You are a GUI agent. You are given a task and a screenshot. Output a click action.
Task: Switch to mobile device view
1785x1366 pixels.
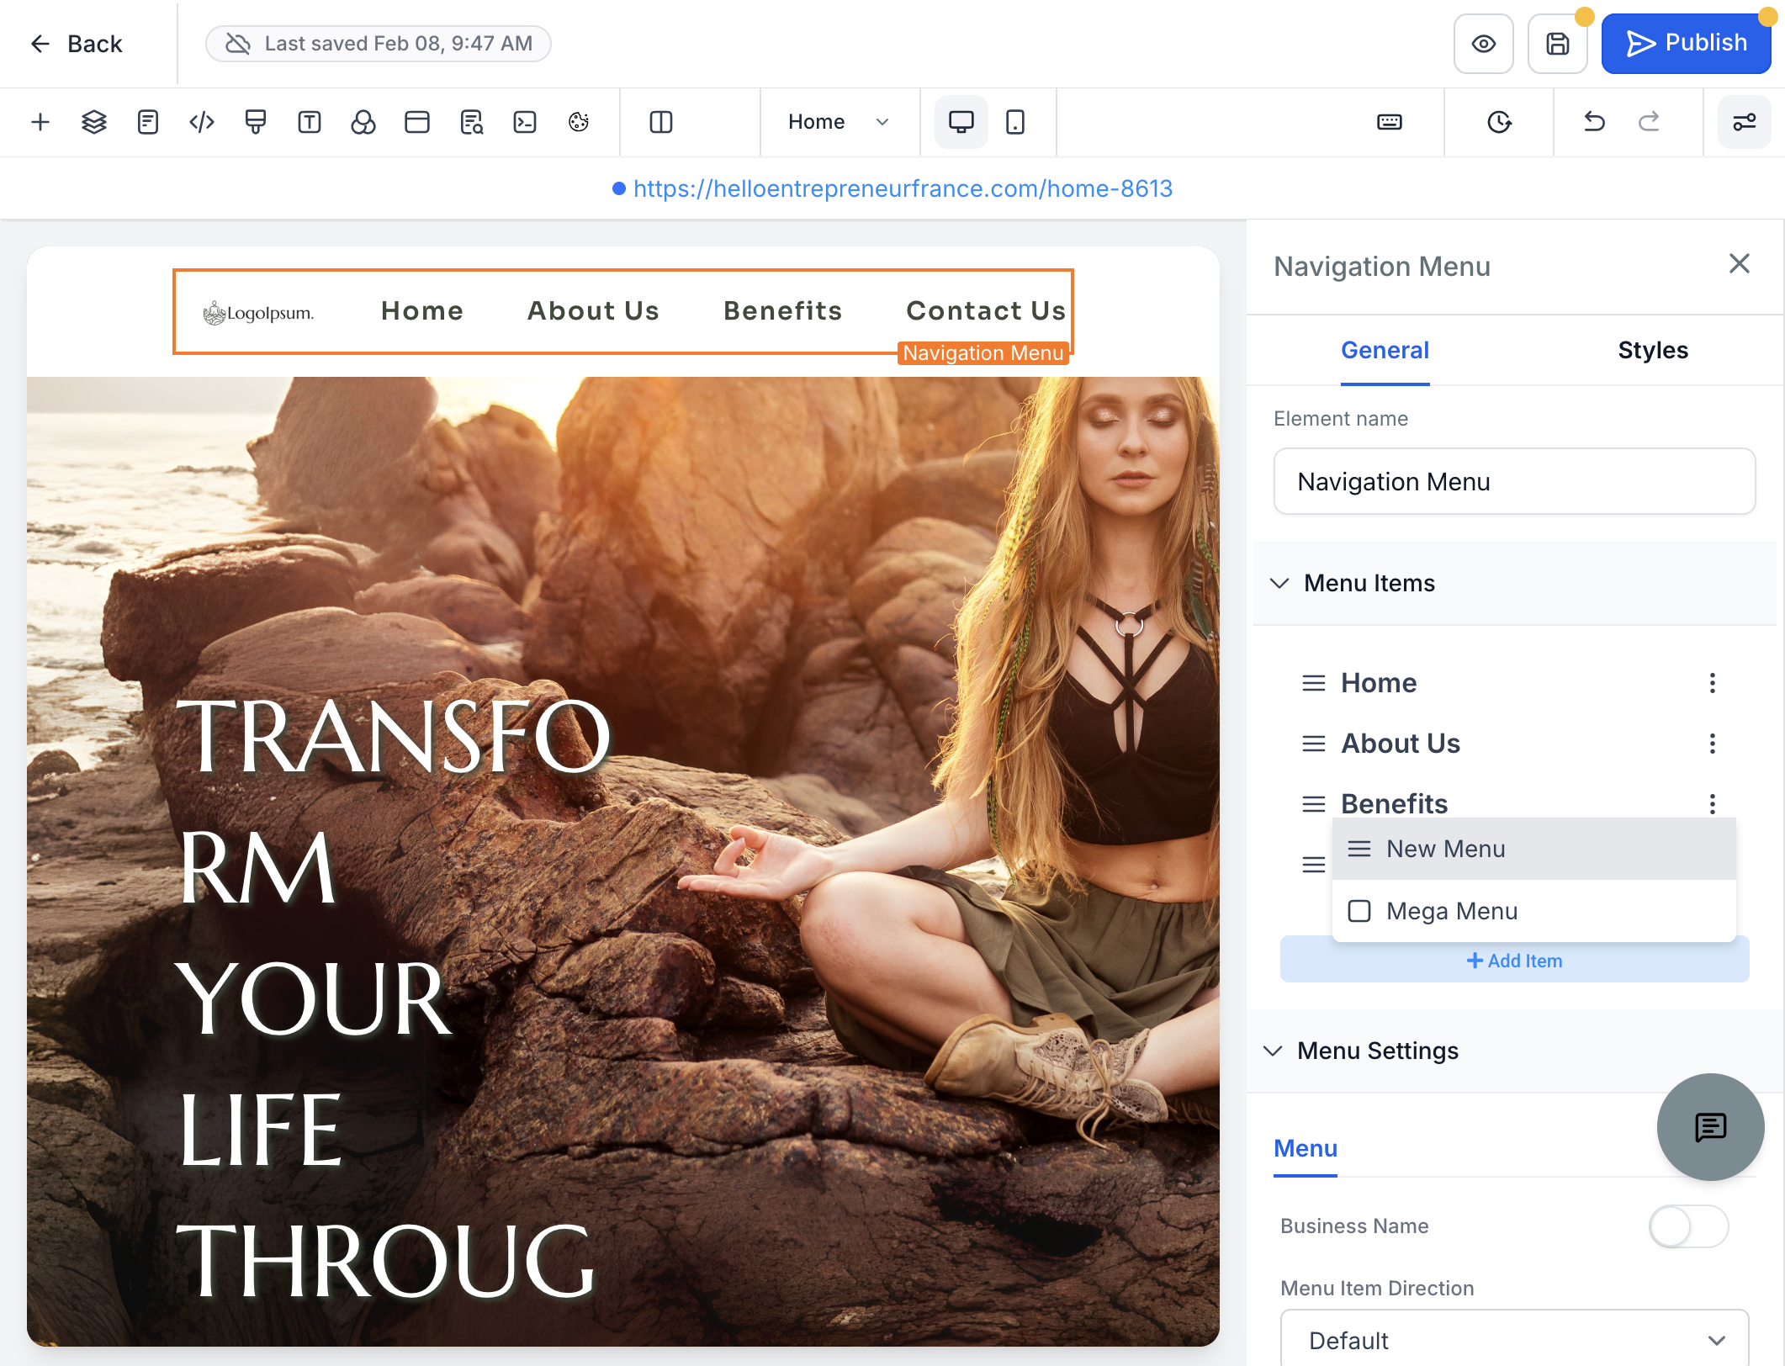tap(1015, 122)
